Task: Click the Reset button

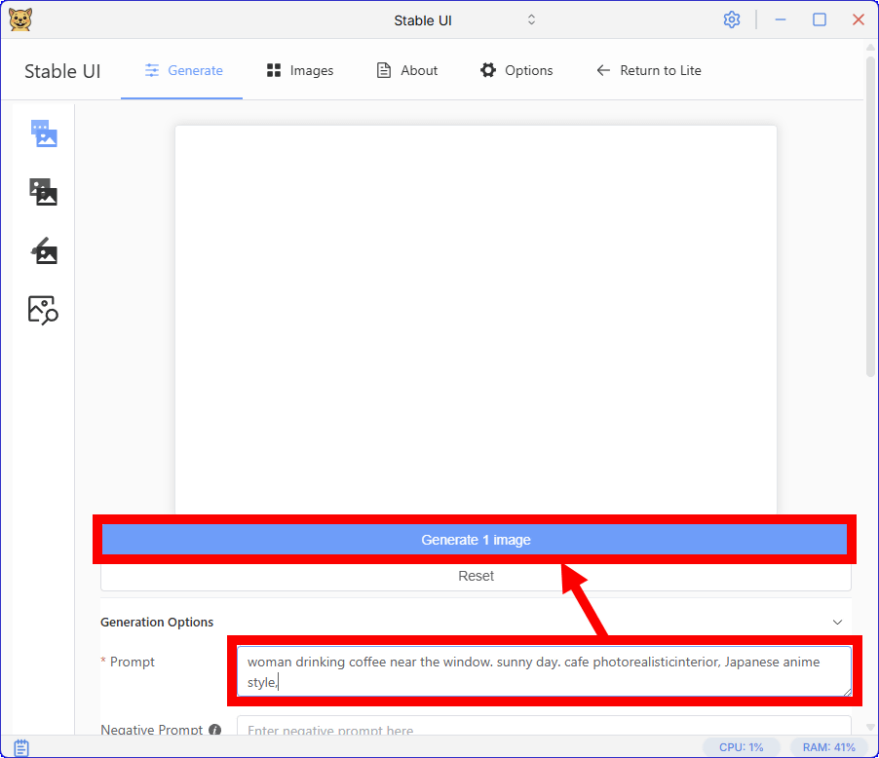Action: tap(476, 576)
